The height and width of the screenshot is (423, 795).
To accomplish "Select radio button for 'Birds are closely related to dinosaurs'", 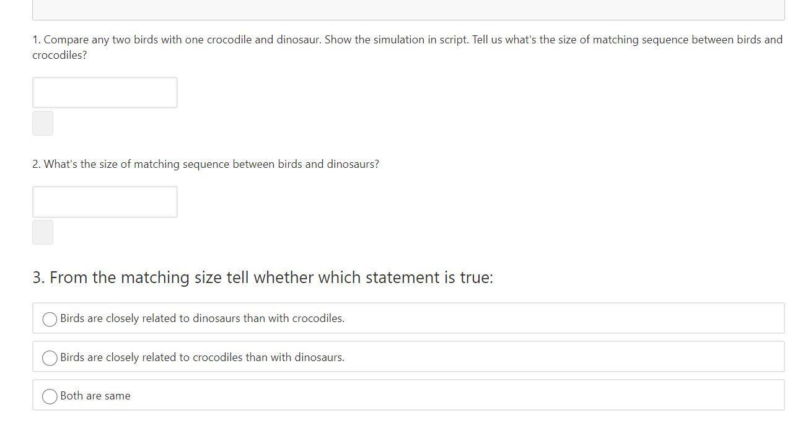I will (x=50, y=319).
